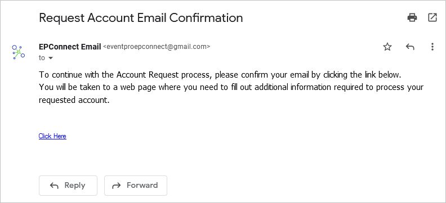Click the curved arrow inside Reply button

pyautogui.click(x=54, y=186)
